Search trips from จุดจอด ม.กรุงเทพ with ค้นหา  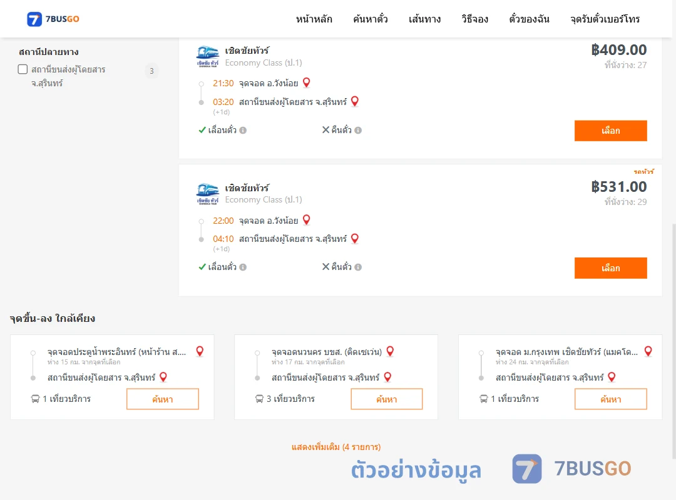[x=610, y=399]
